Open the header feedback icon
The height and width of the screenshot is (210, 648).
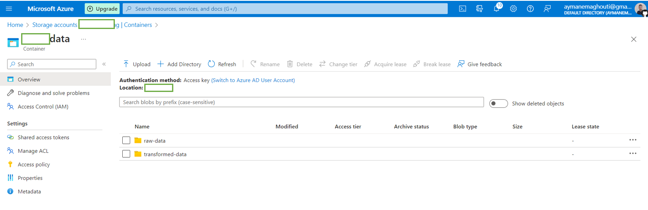coord(547,9)
